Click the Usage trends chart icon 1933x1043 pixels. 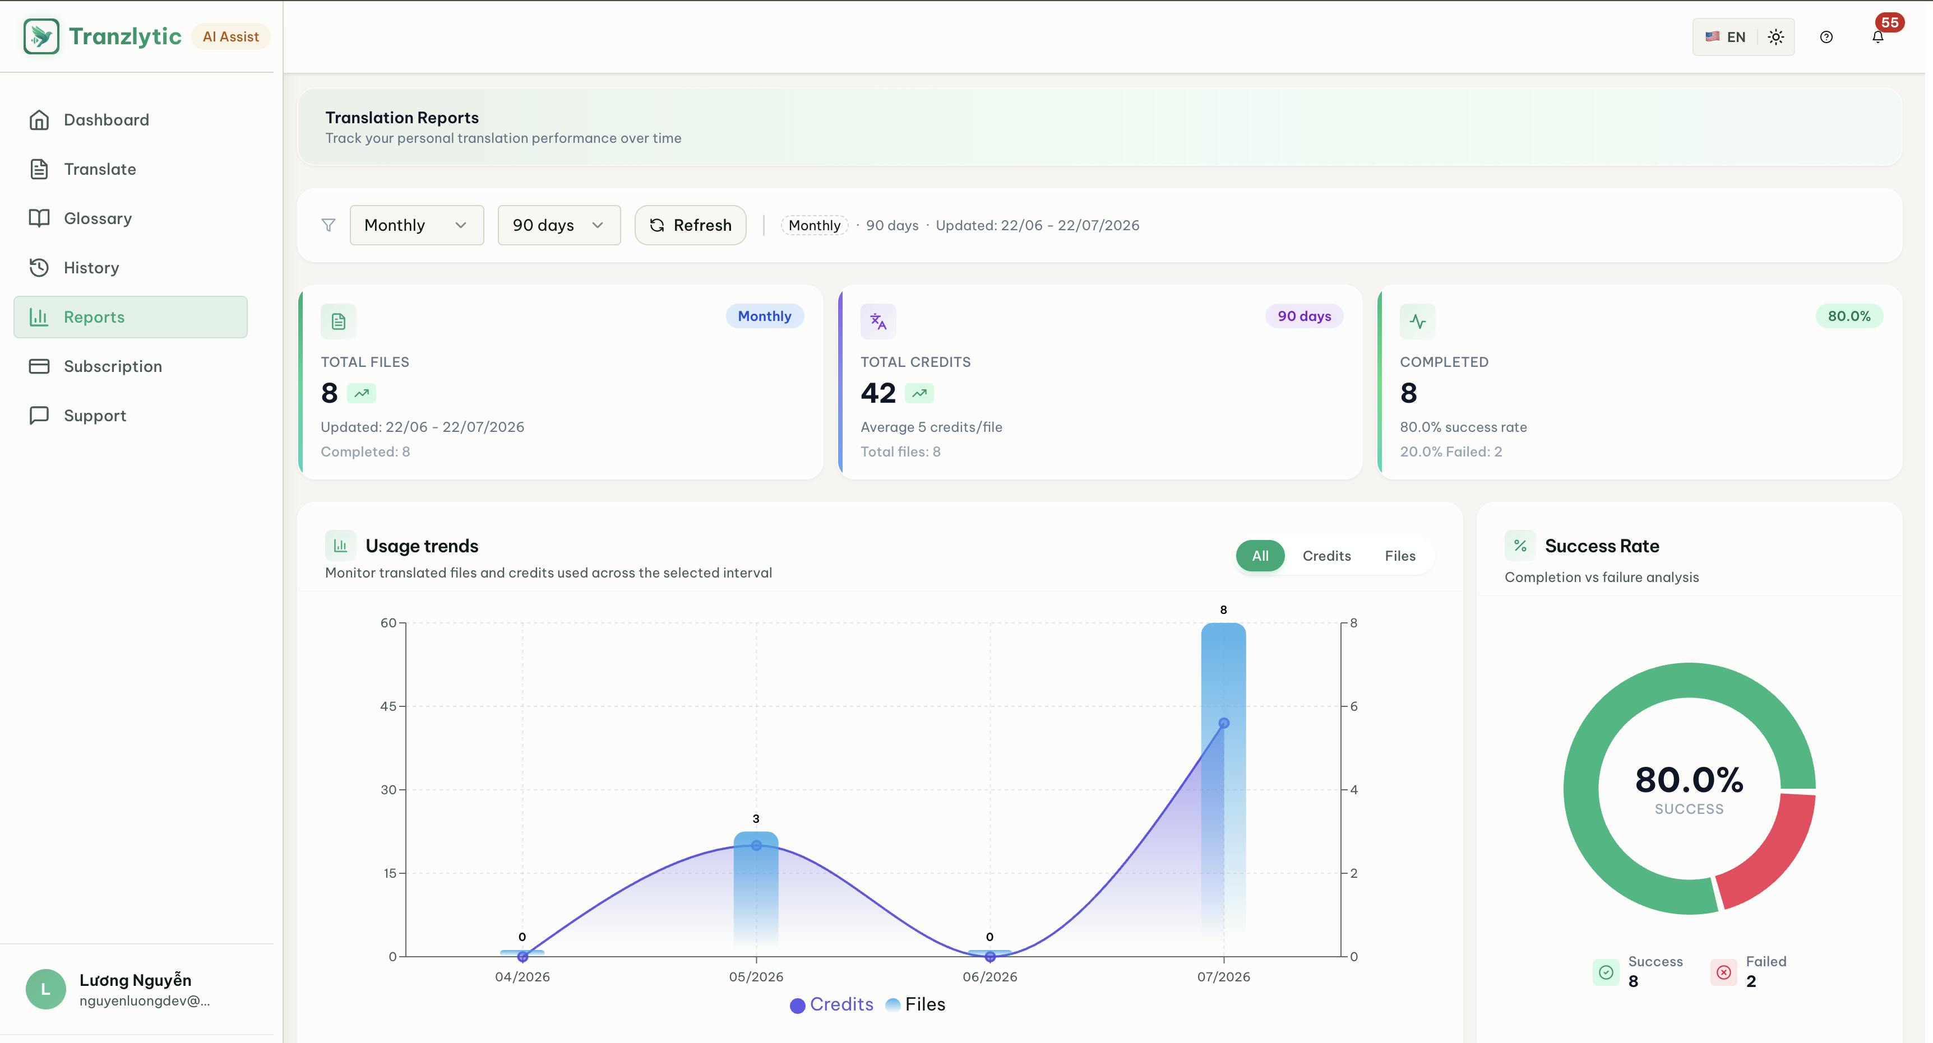(340, 546)
